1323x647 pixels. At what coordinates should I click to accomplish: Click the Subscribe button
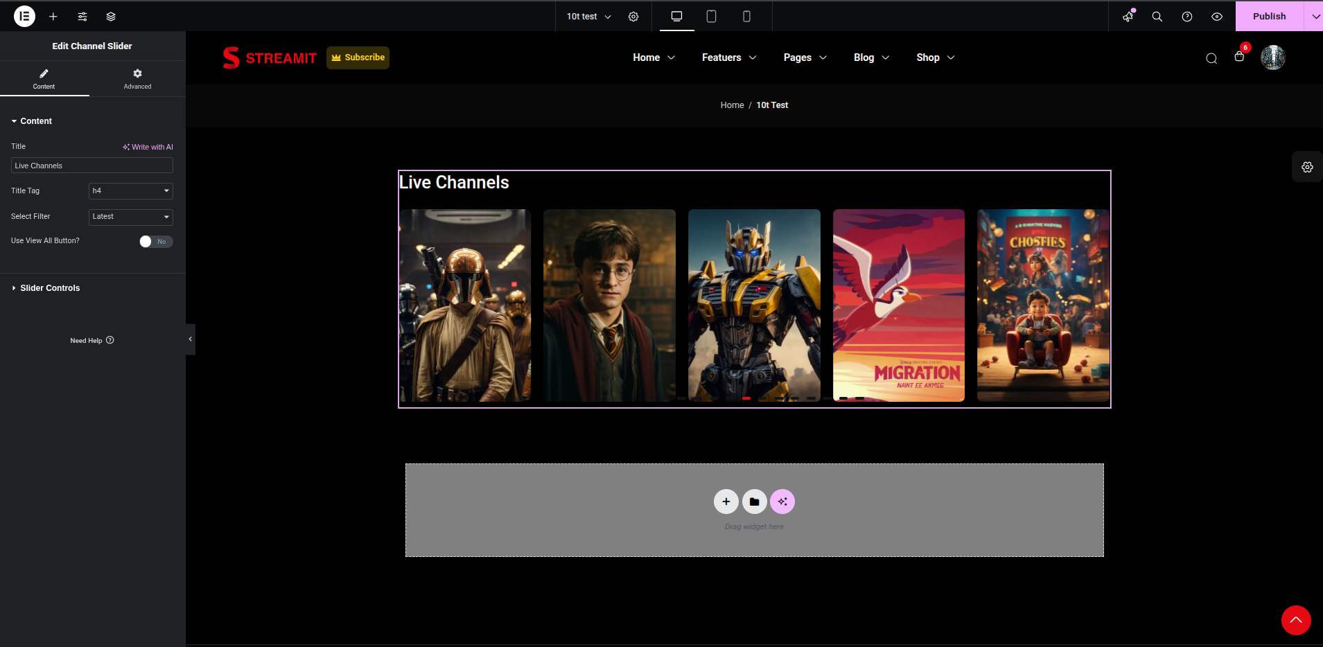[358, 57]
